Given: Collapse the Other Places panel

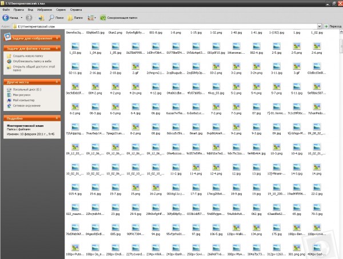Looking at the screenshot, I should click(57, 82).
